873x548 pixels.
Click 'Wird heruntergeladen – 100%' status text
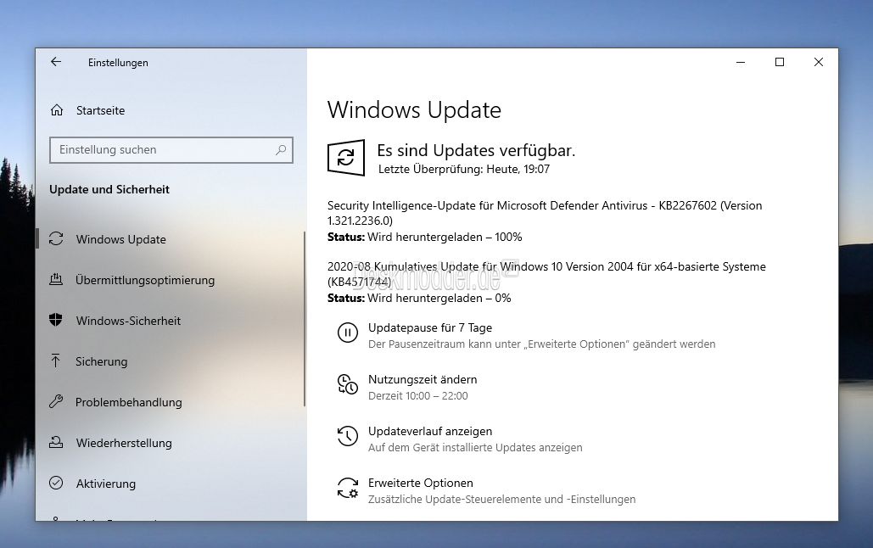445,237
